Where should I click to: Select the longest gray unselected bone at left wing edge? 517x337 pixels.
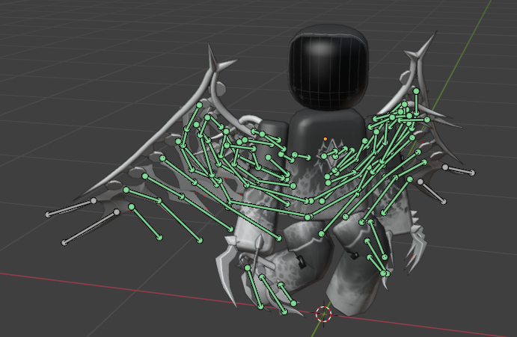(90, 227)
